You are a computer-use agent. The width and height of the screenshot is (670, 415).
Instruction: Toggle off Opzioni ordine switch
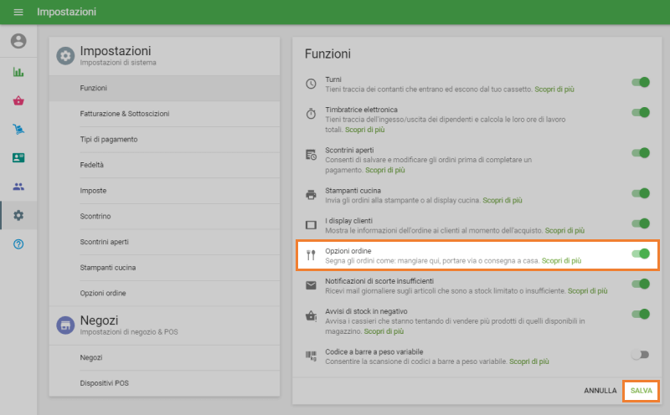pos(641,254)
